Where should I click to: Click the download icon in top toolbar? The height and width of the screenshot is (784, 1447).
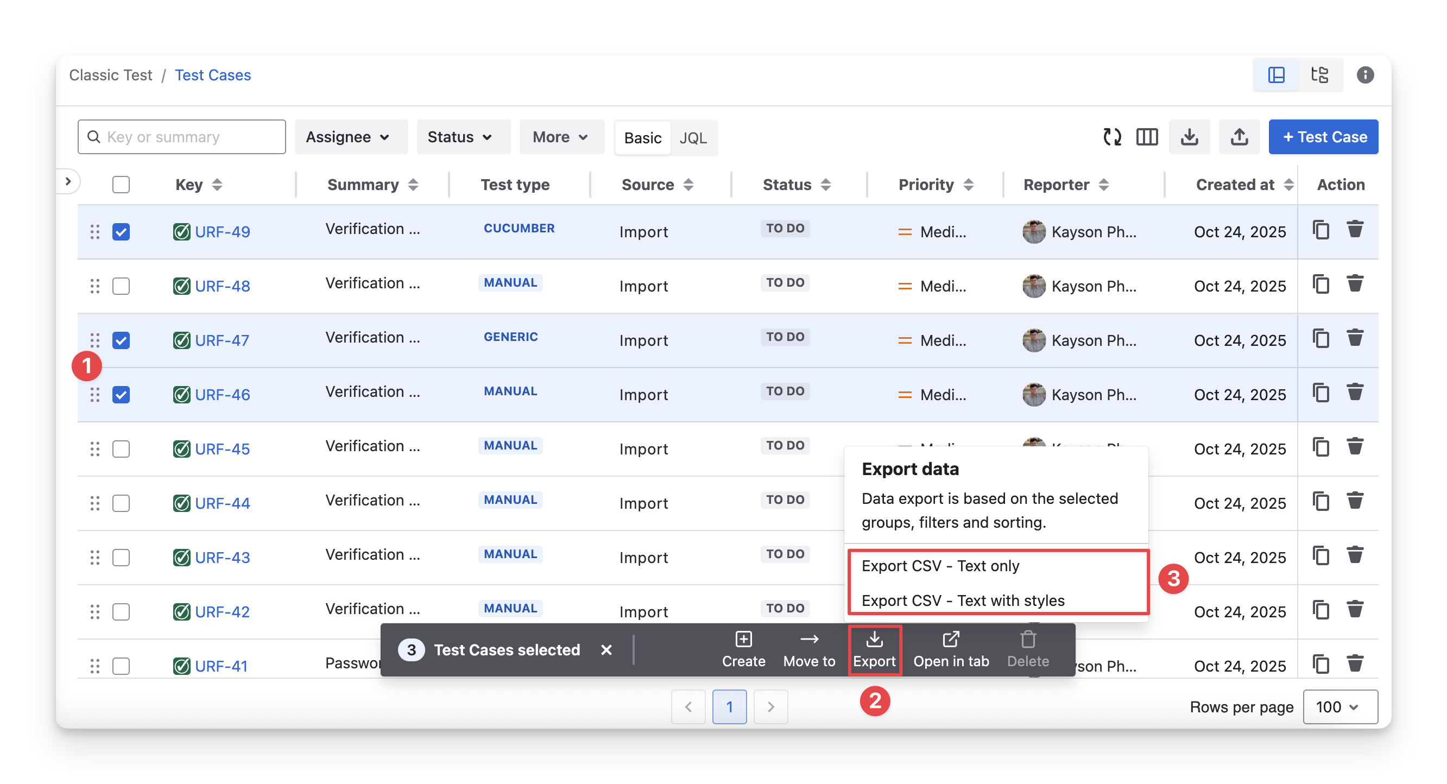pos(1189,137)
